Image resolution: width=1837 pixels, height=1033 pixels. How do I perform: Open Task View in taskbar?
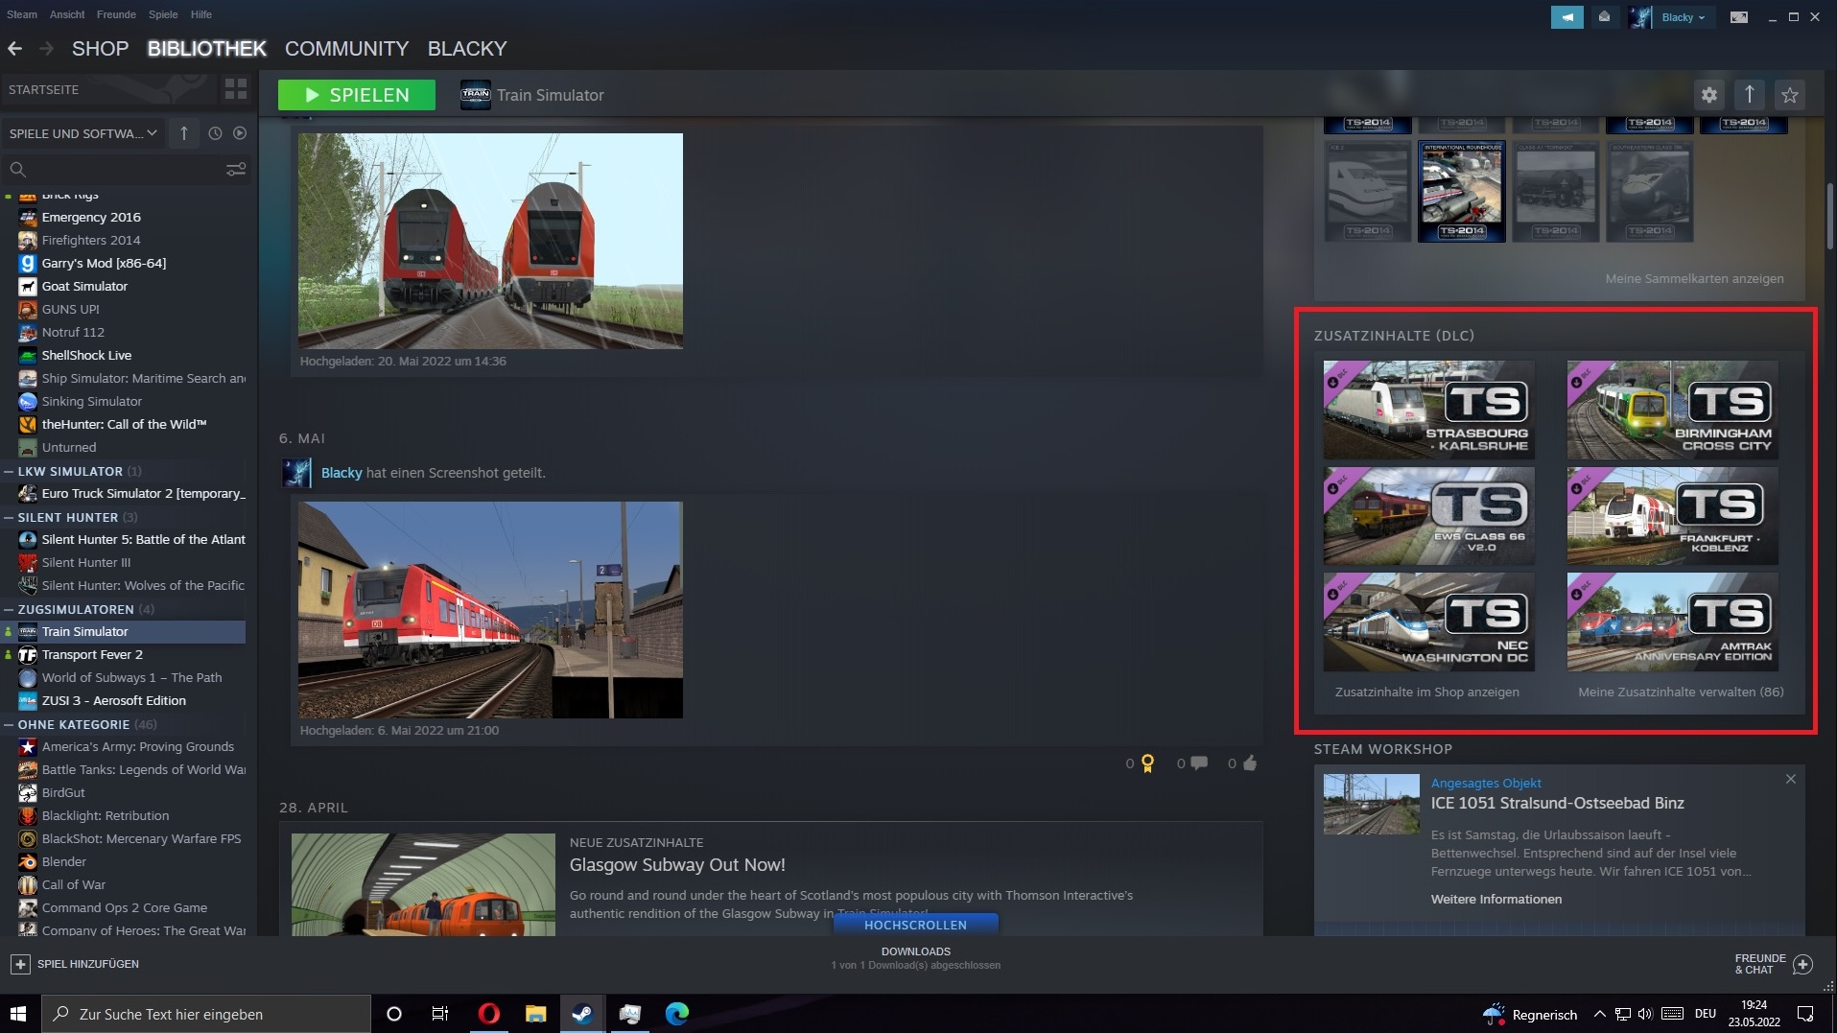point(440,1014)
